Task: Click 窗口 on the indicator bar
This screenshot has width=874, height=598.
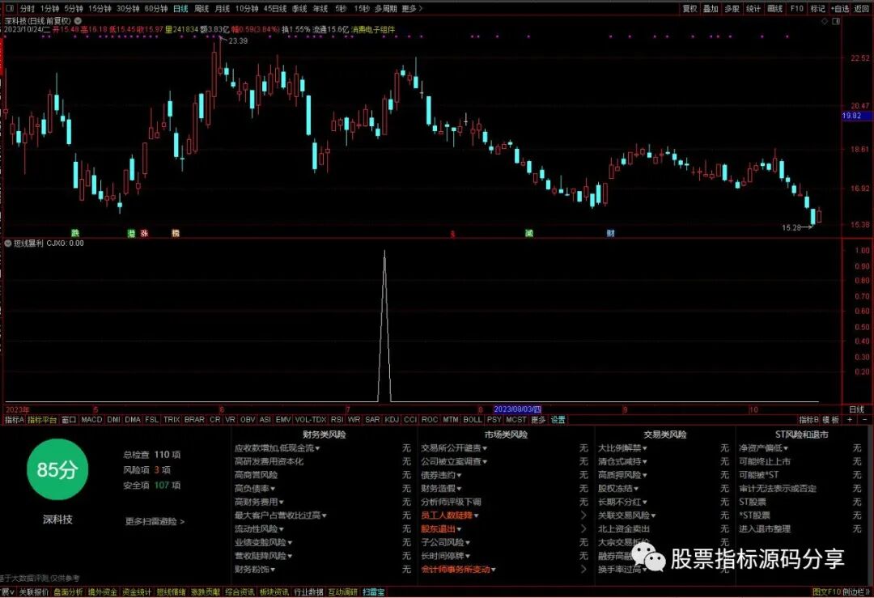Action: click(69, 420)
